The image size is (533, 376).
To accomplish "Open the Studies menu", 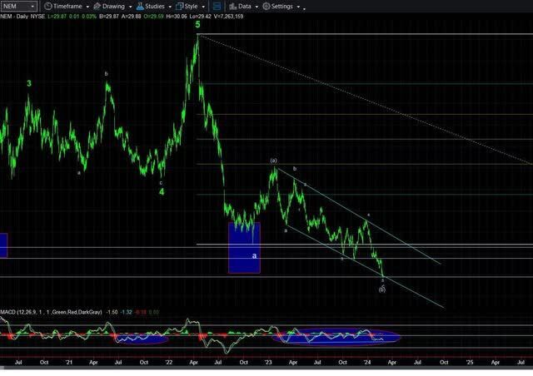I will [x=154, y=6].
